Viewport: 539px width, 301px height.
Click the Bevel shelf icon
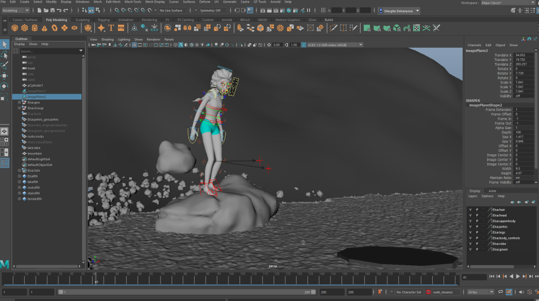point(261,28)
